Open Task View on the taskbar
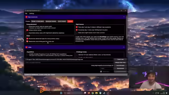The height and width of the screenshot is (95, 169). 85,93
